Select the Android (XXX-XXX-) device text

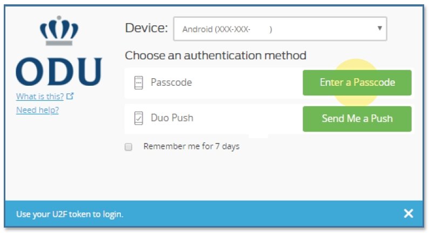[227, 29]
